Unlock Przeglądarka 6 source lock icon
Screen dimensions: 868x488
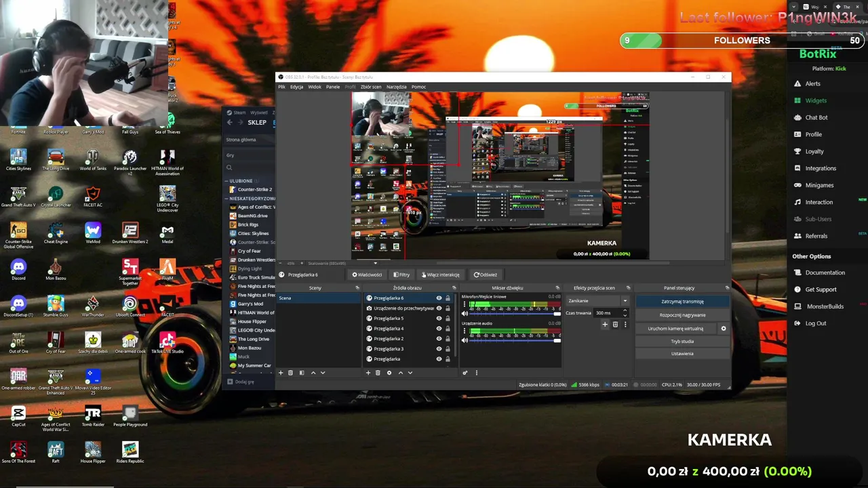(x=448, y=298)
